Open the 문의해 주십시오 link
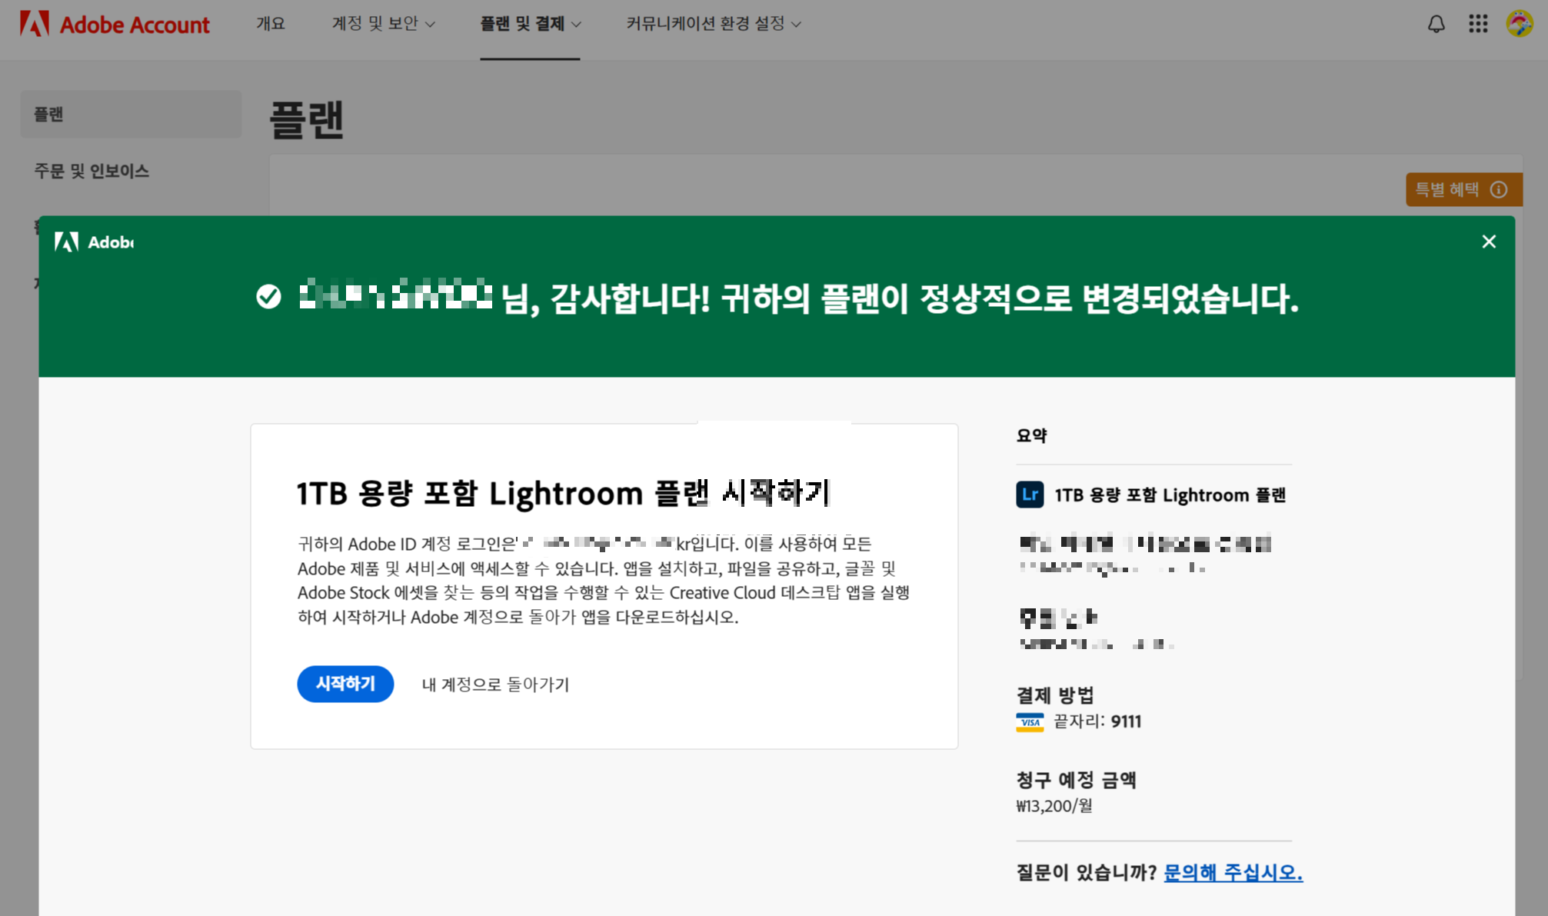This screenshot has width=1548, height=916. 1233,872
